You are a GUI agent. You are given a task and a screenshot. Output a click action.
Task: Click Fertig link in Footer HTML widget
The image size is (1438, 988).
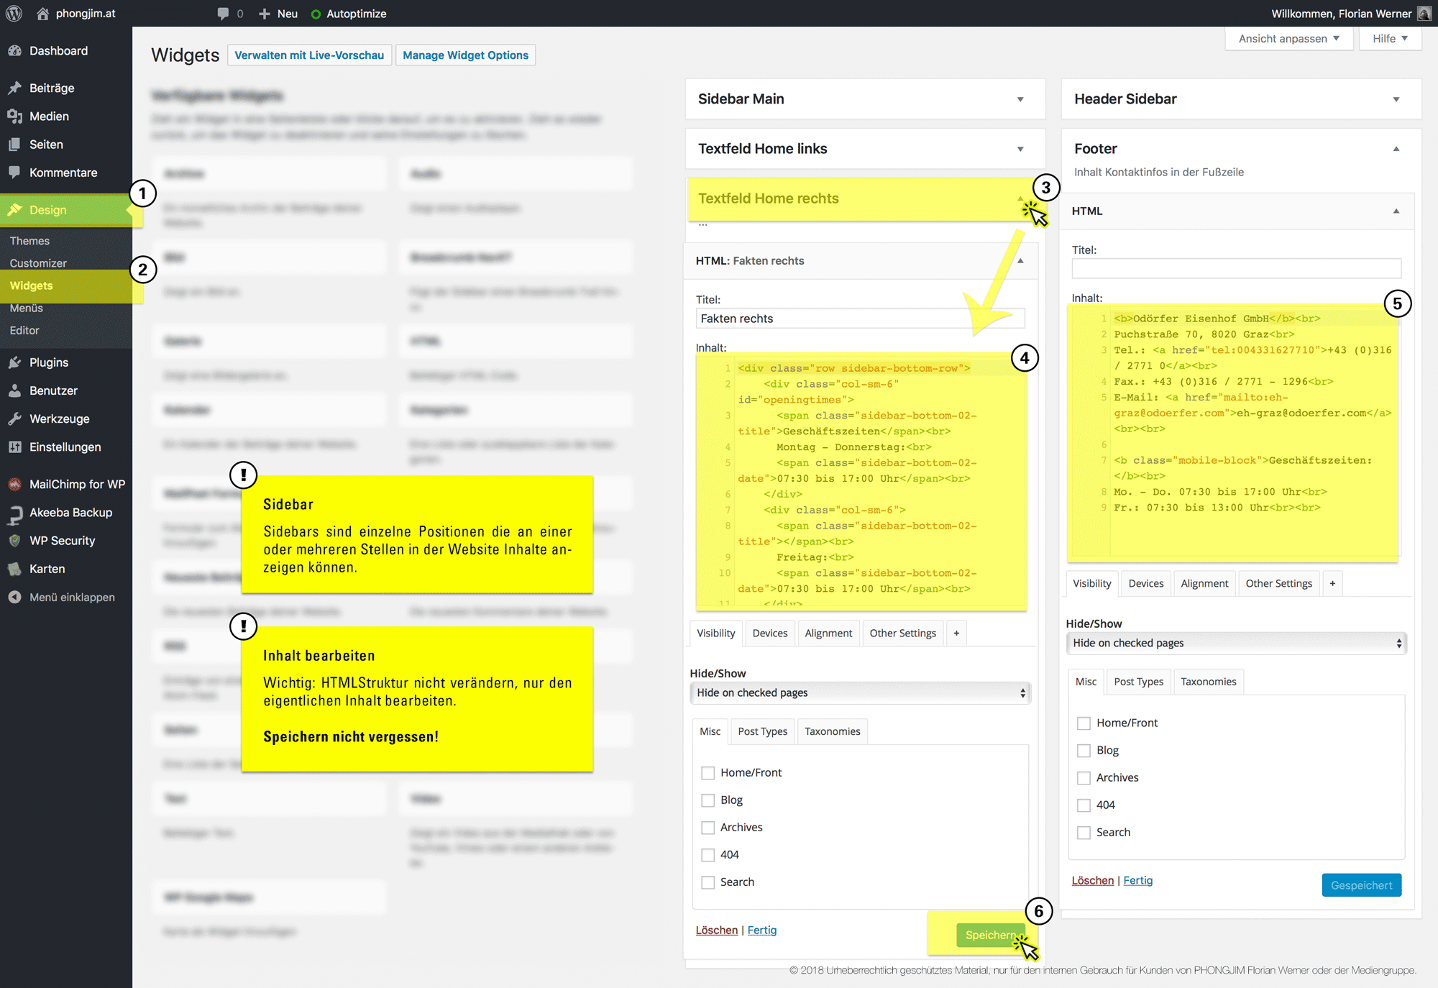(x=1138, y=881)
